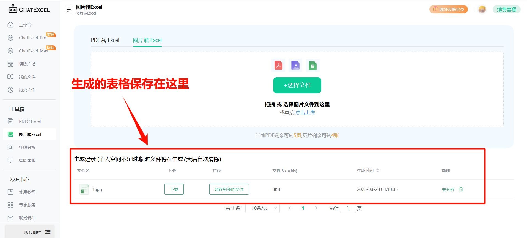Viewport: 527px width, 238px height.
Task: Click the +选择文件 button
Action: click(x=297, y=85)
